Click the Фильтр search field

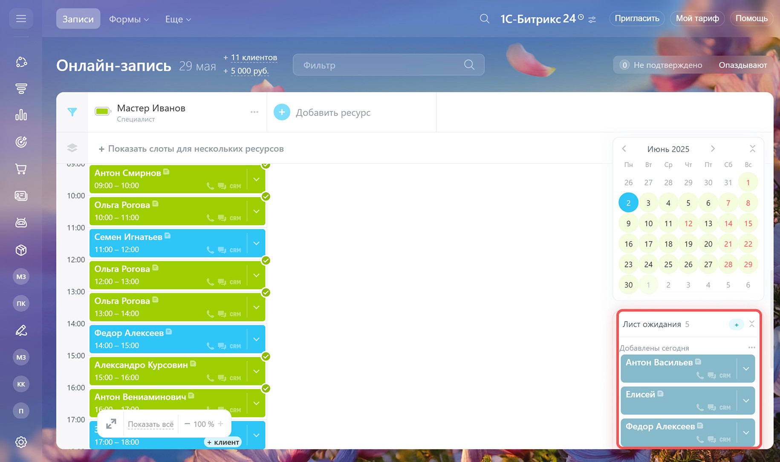coord(388,65)
